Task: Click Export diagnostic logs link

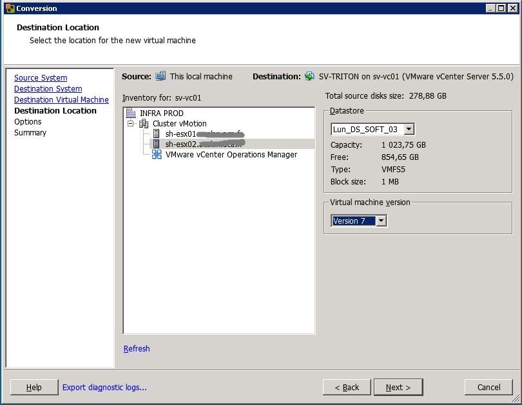Action: (104, 388)
